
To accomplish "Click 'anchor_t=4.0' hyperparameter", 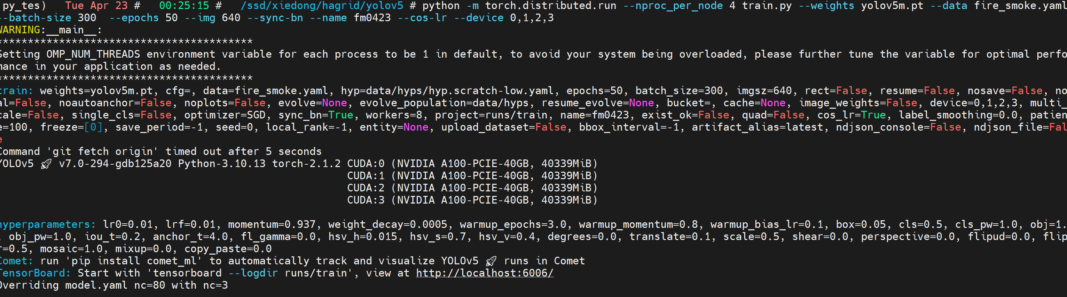I will (190, 237).
